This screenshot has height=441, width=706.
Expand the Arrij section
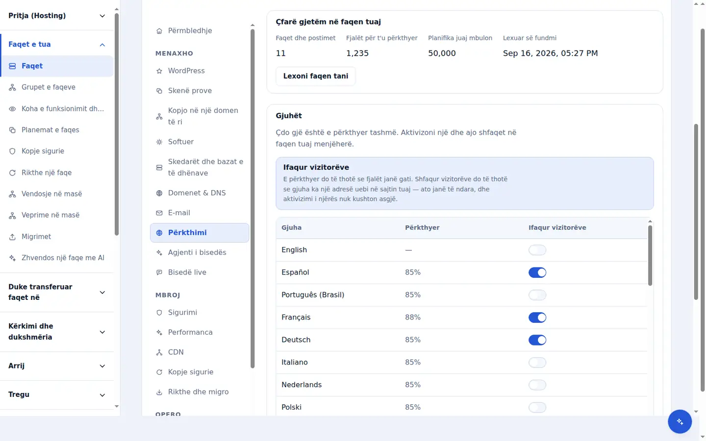click(x=57, y=366)
